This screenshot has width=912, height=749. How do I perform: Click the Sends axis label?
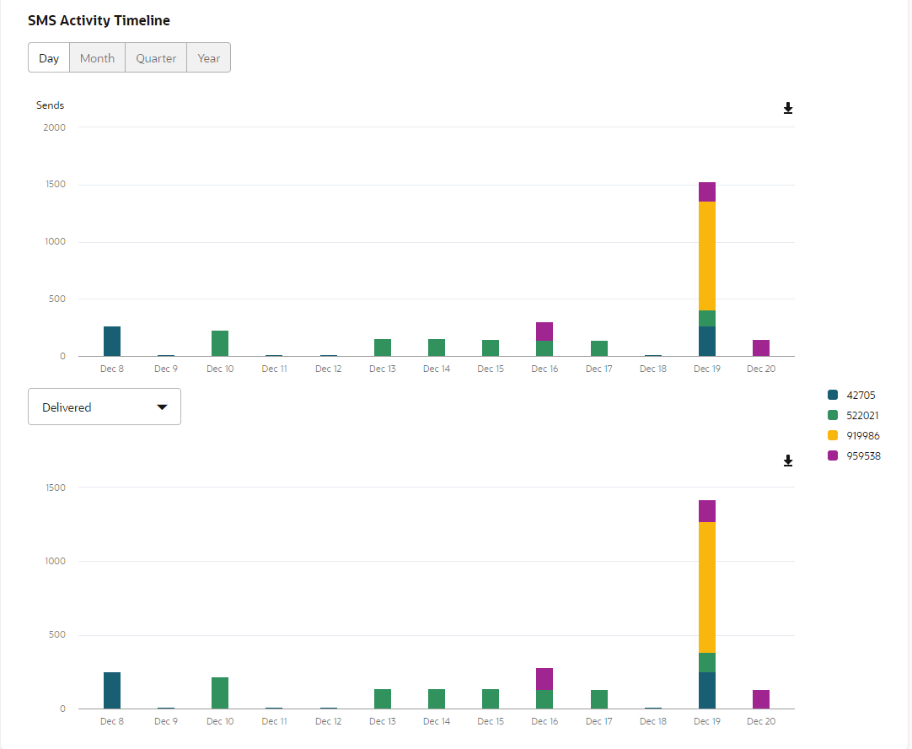(50, 105)
